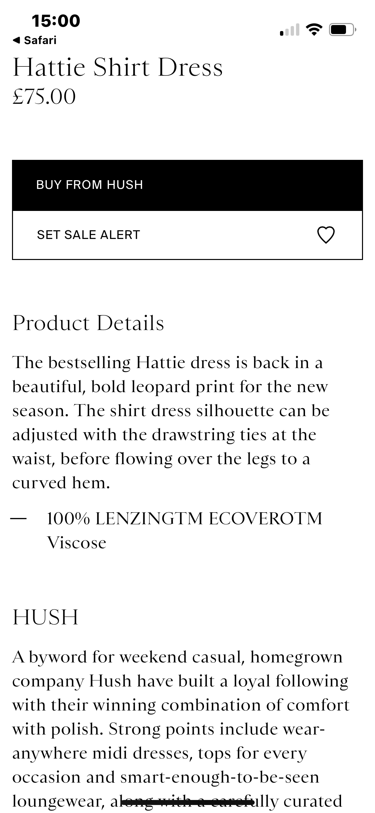Tap the cellular signal bars icon

click(289, 30)
